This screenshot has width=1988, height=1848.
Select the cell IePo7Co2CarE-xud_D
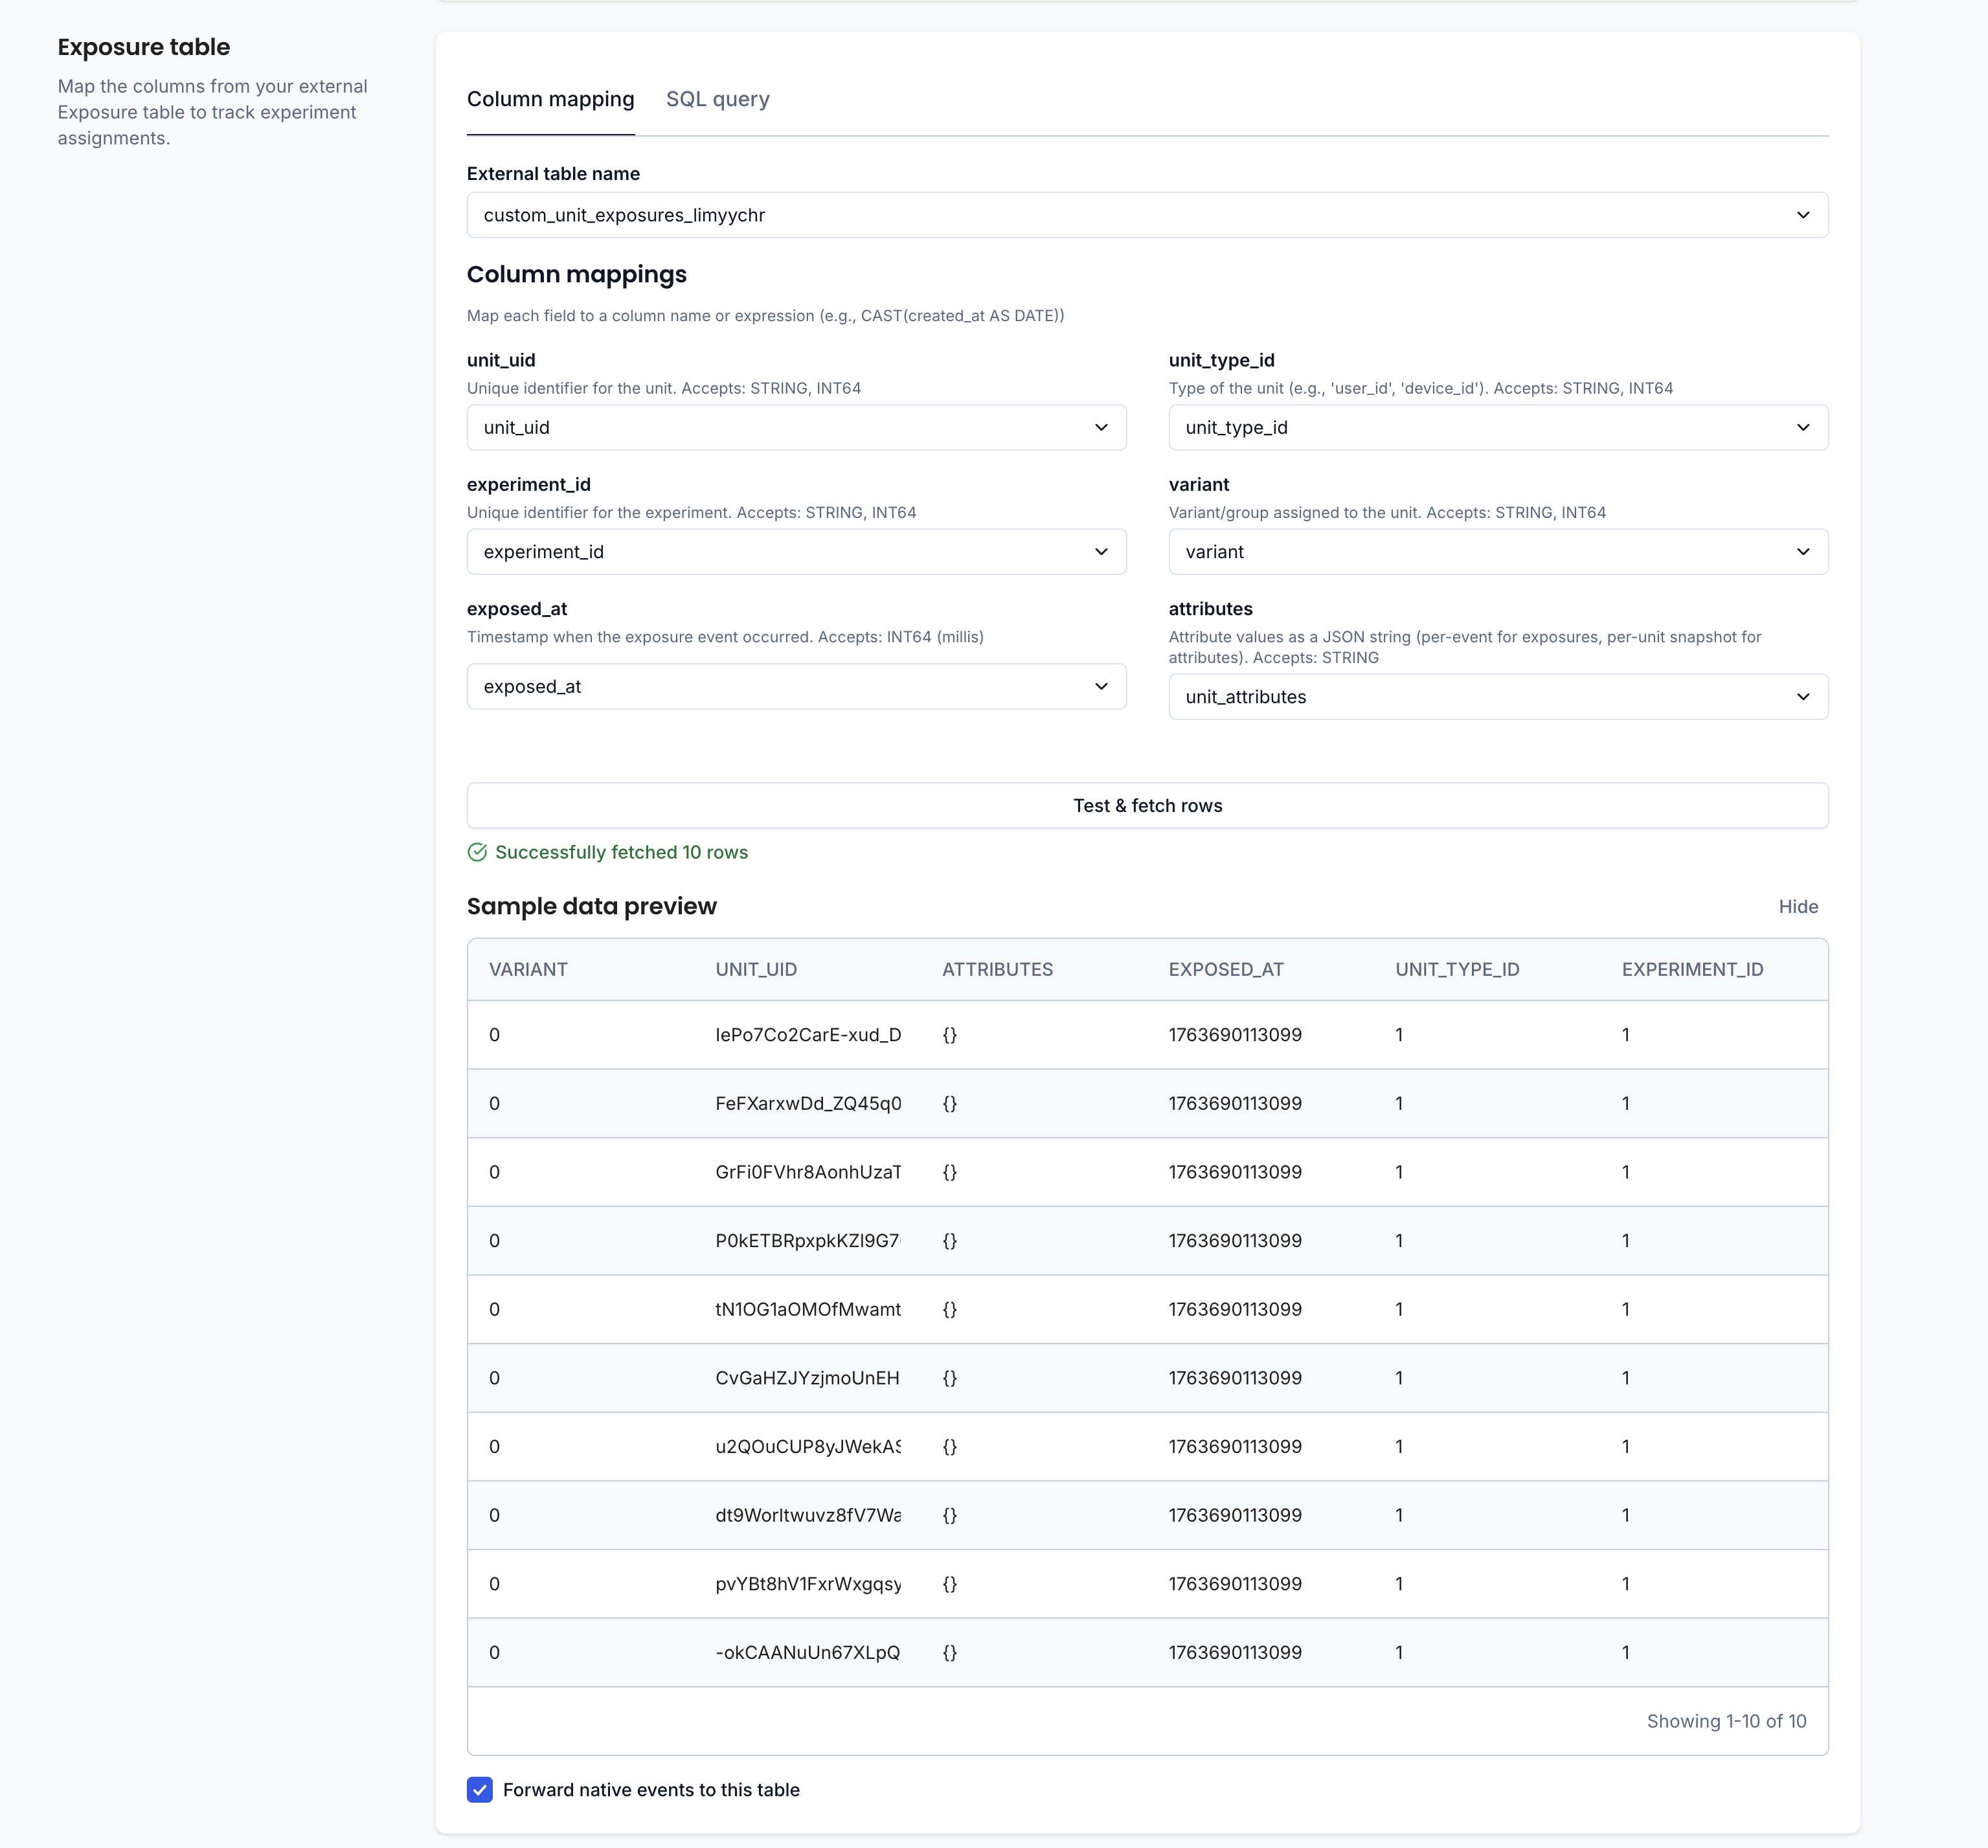[808, 1035]
